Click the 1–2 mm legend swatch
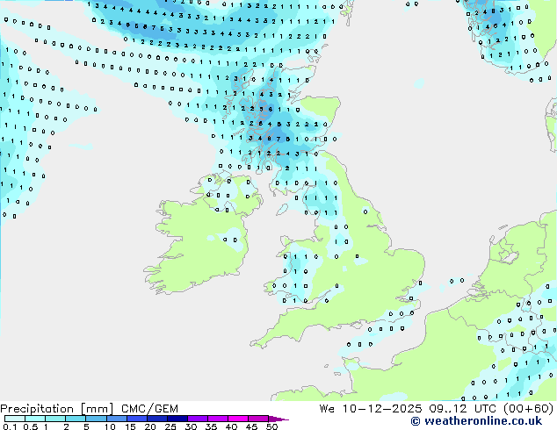The image size is (557, 430). [x=55, y=419]
